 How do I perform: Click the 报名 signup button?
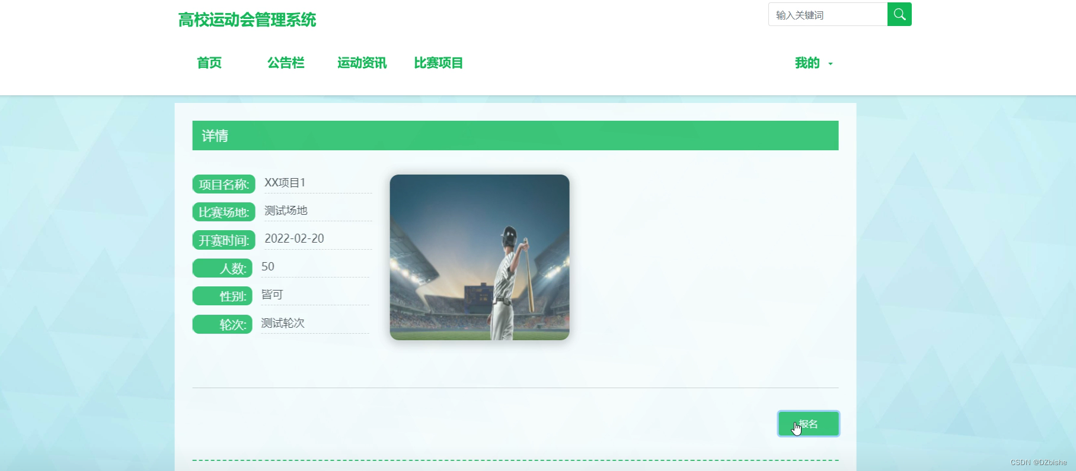pos(809,424)
